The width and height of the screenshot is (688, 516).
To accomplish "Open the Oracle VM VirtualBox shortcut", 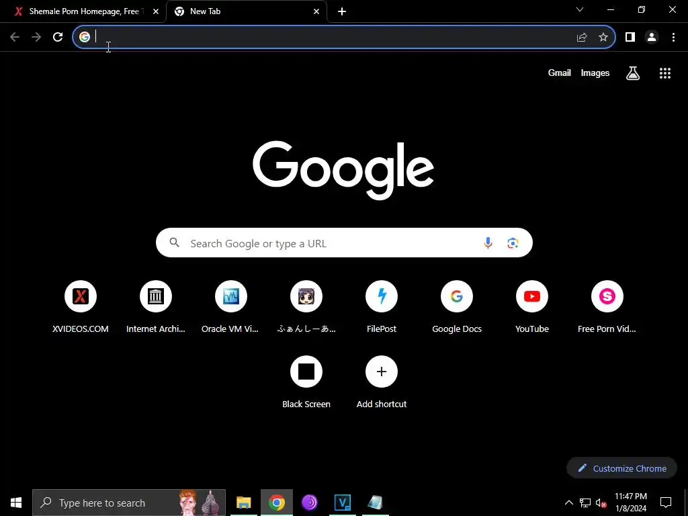I will pos(231,307).
